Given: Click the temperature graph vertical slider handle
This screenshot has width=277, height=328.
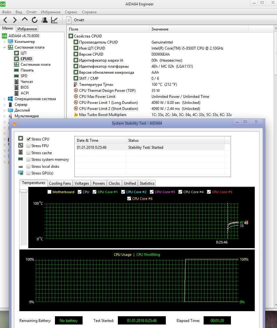Looking at the screenshot, I should (24, 191).
